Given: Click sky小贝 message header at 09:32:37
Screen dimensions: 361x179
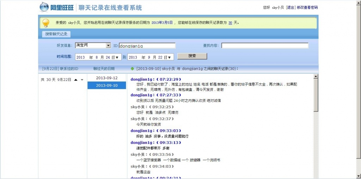Looking at the screenshot, I should [152, 119].
